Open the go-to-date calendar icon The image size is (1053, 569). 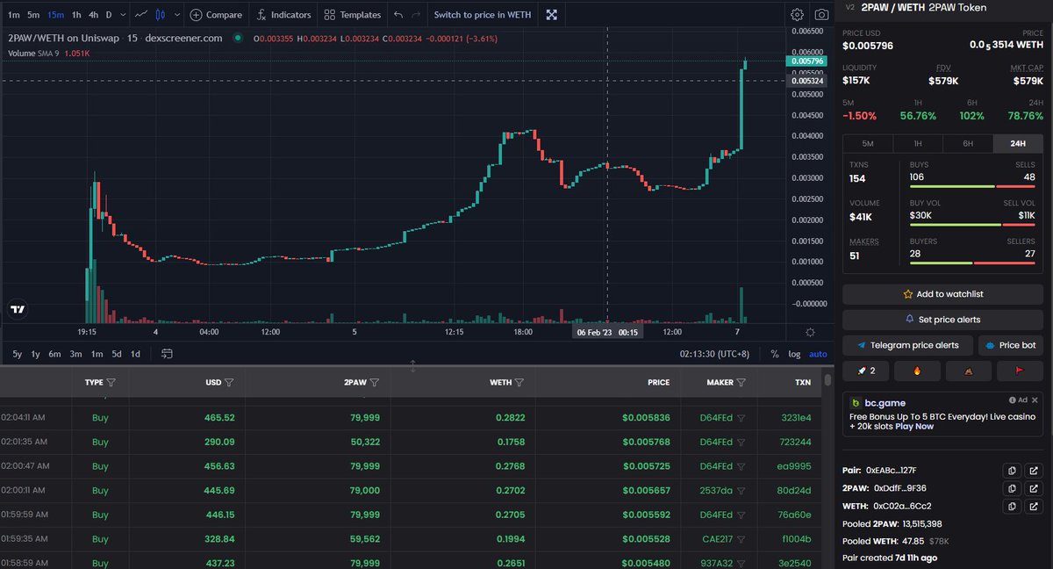point(167,354)
